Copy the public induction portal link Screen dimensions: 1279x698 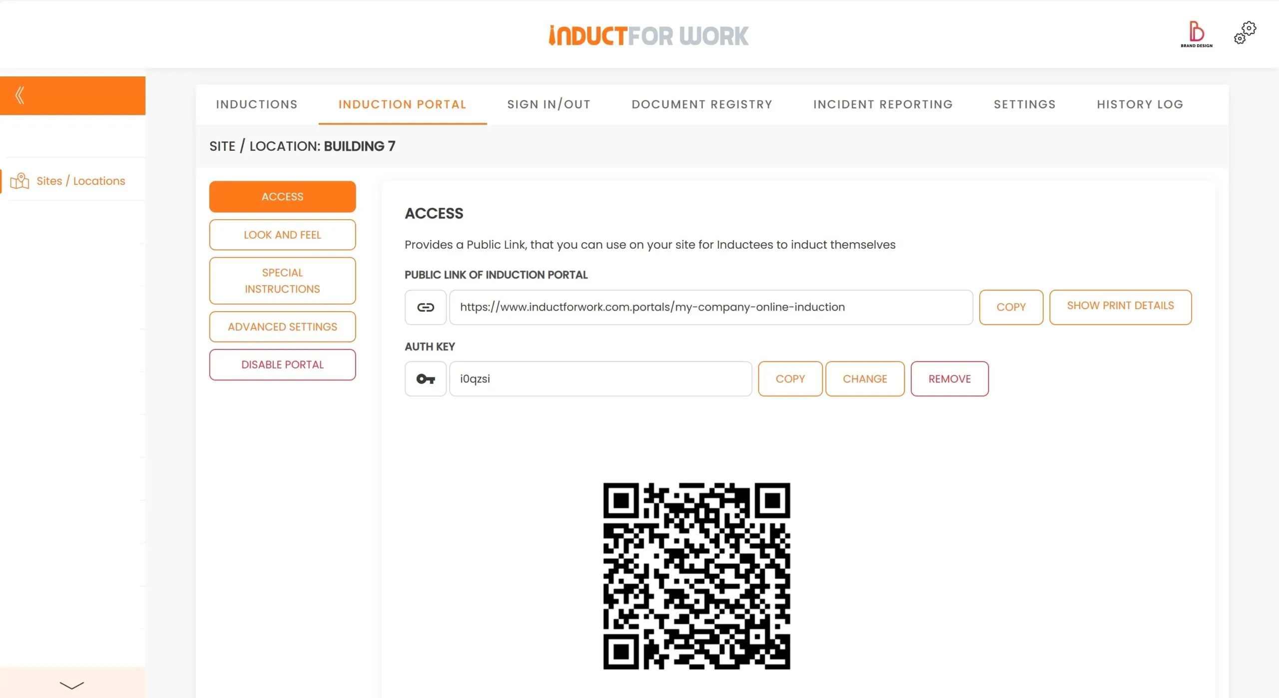click(1011, 307)
